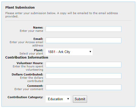Viewport: 137px width, 108px height.
Task: Click the Plant label
Action: click(x=39, y=50)
